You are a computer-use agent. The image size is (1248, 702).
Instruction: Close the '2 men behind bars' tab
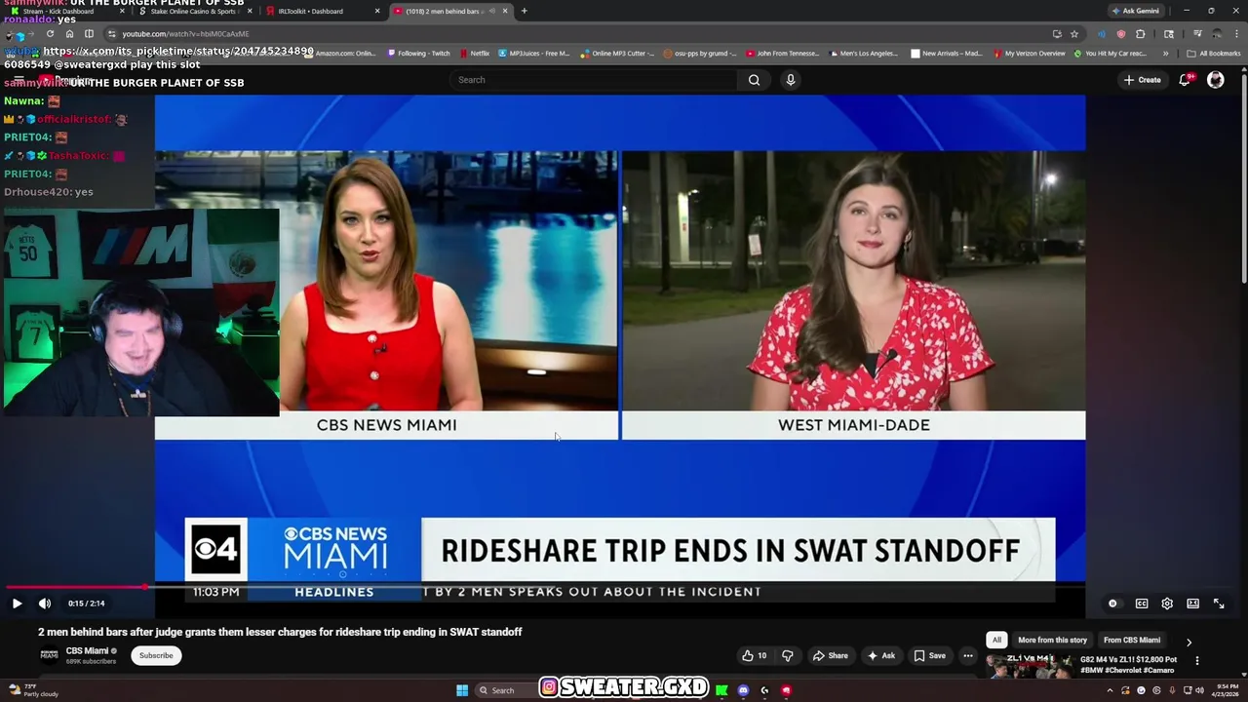[x=505, y=11]
